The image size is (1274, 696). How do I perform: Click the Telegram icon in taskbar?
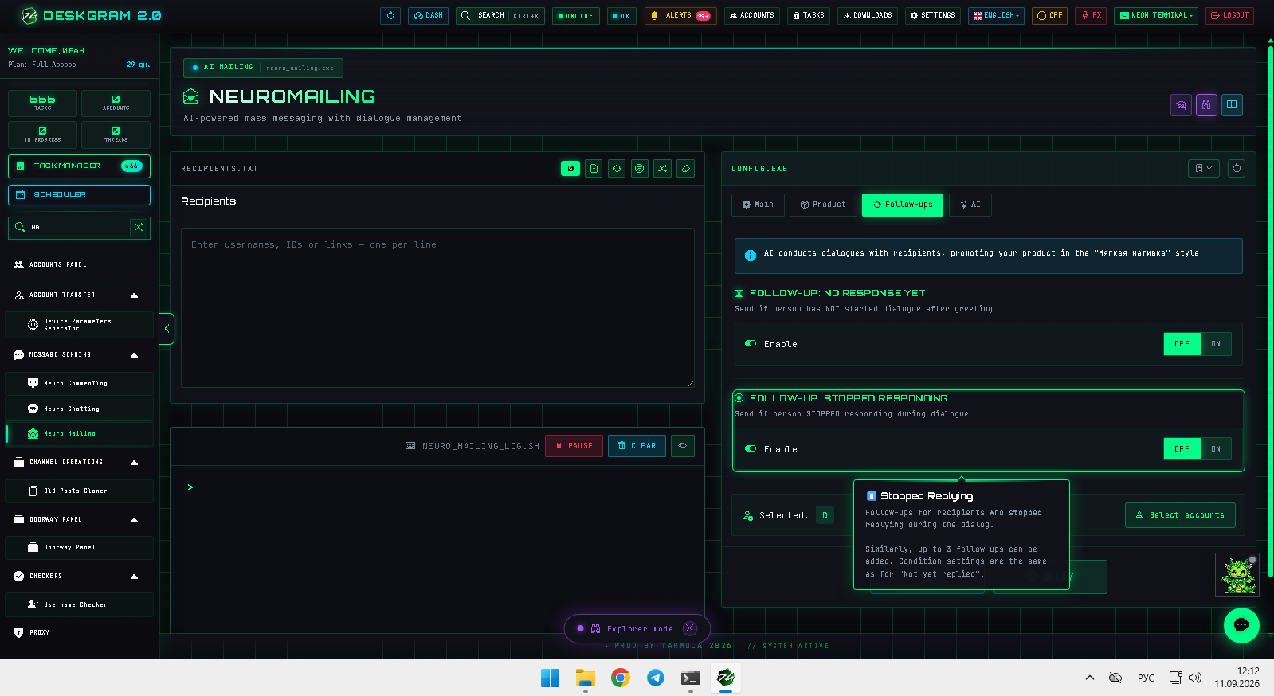pos(656,678)
